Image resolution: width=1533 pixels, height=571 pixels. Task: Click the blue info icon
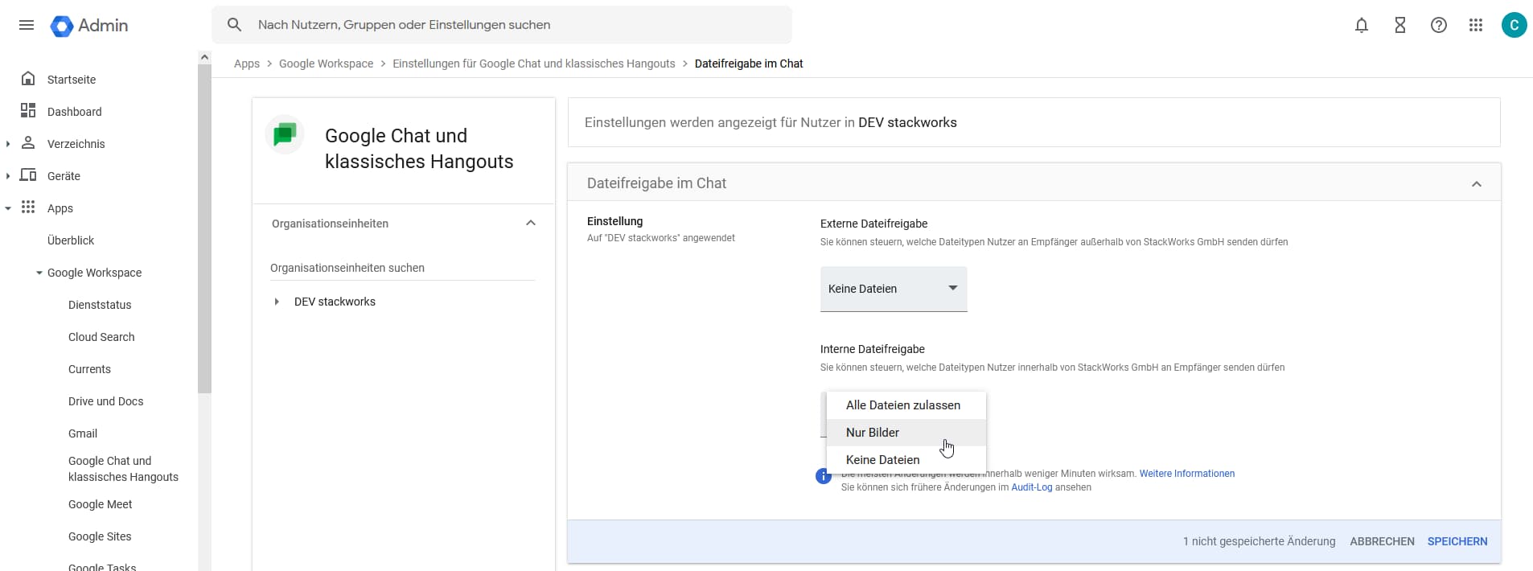point(824,476)
